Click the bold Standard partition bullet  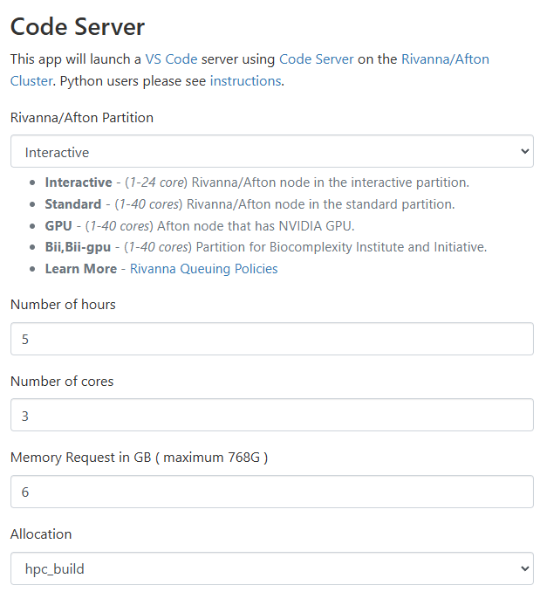pyautogui.click(x=73, y=204)
